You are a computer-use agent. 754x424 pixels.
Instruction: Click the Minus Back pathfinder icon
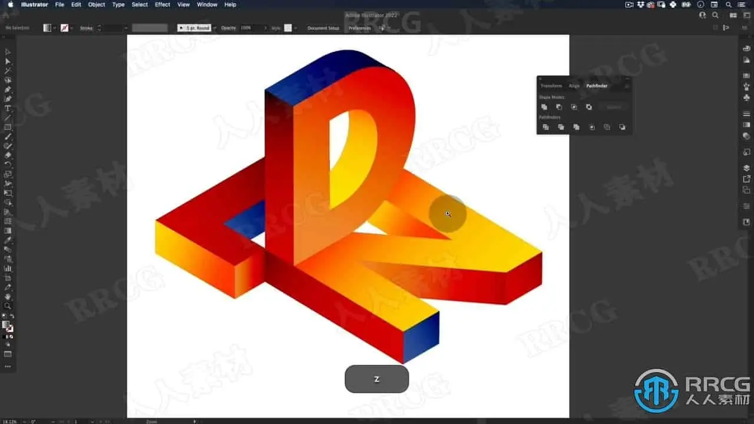click(622, 127)
